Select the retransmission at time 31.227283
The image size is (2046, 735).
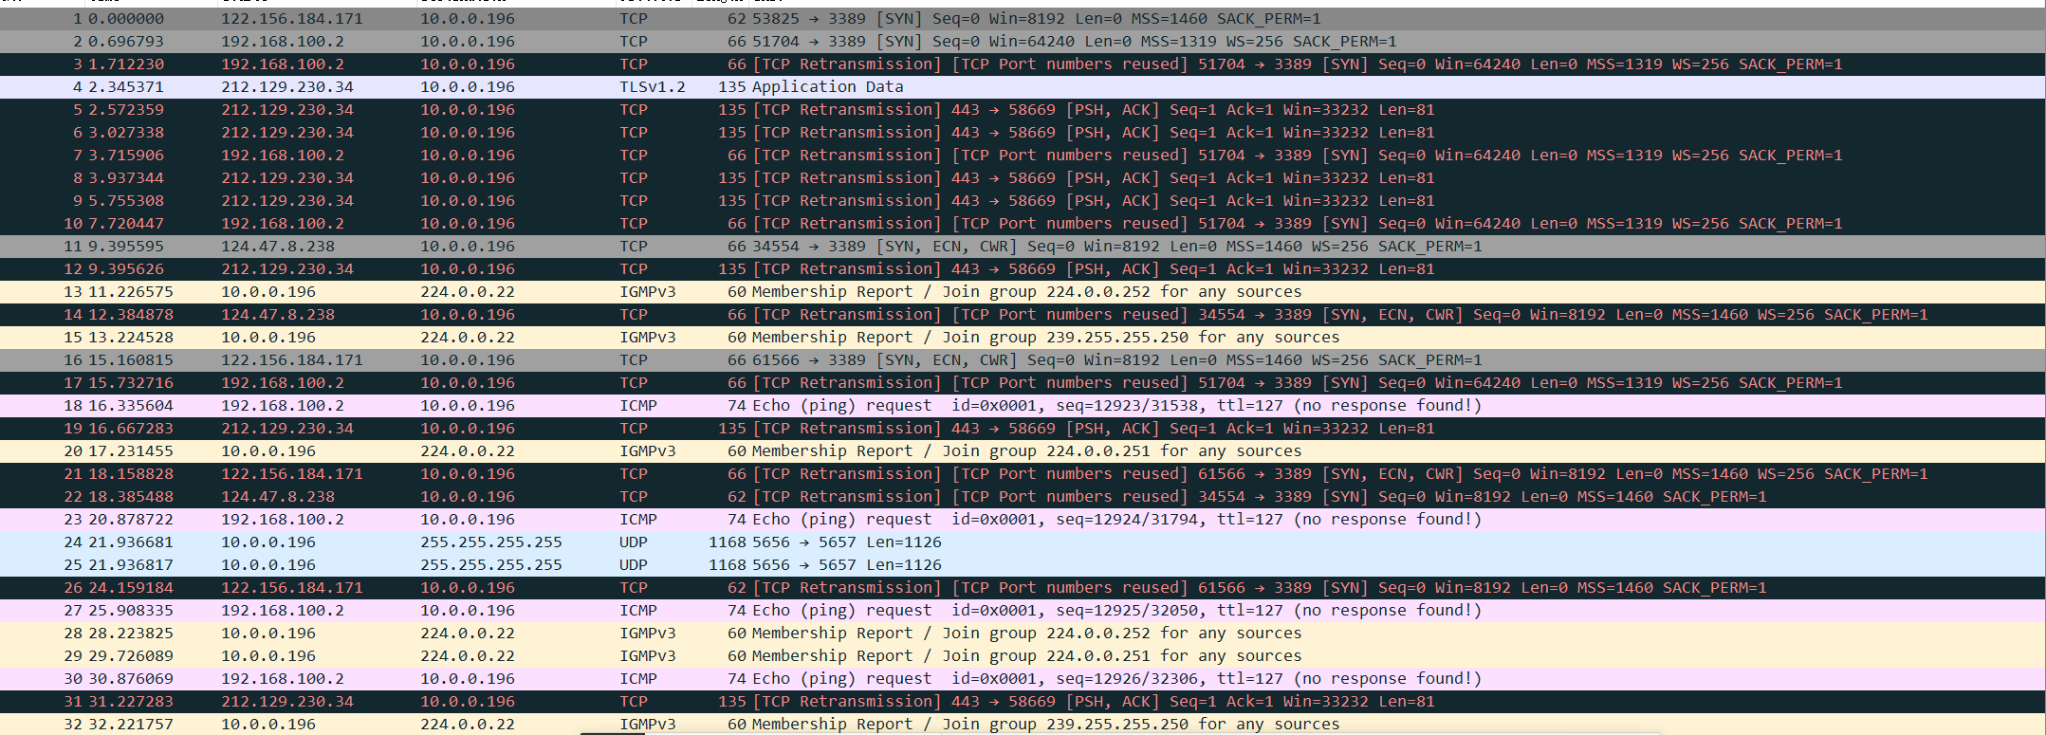(x=1023, y=702)
